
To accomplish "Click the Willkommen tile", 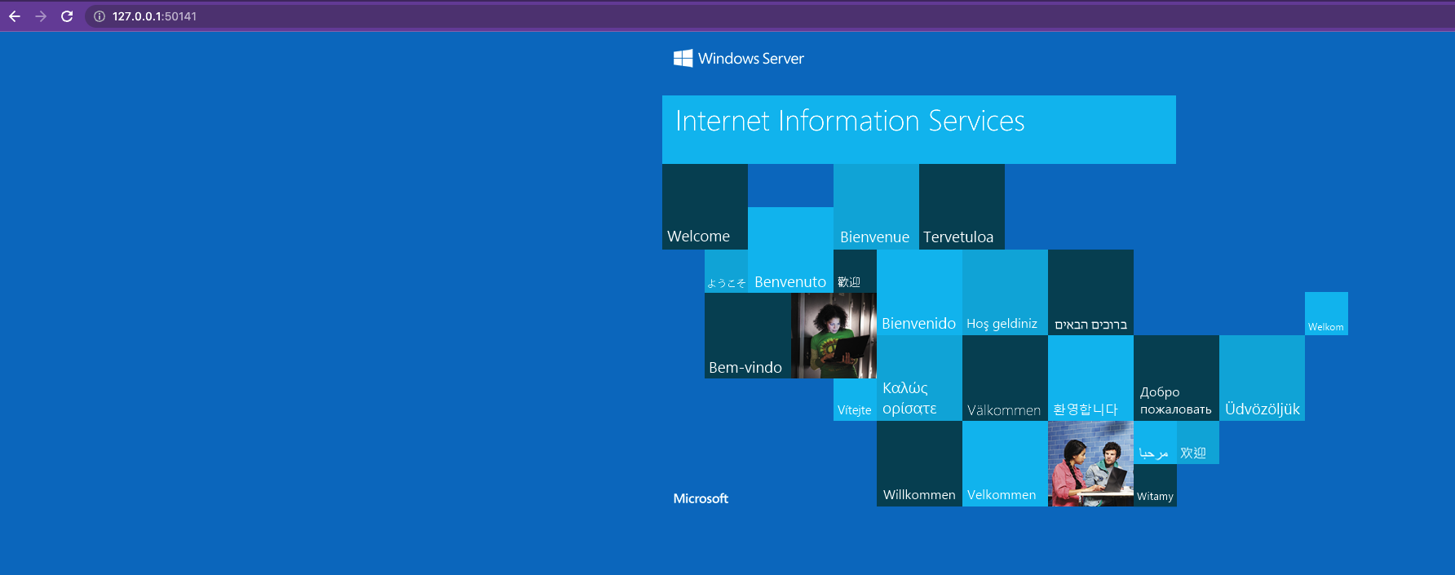I will pos(919,463).
